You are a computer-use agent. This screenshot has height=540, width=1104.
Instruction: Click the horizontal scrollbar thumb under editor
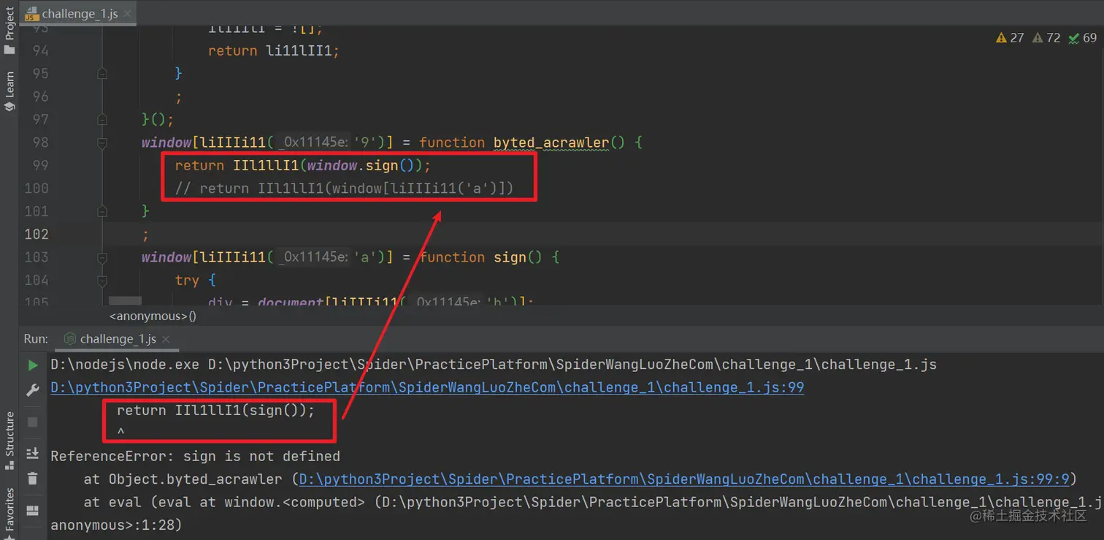(x=125, y=301)
